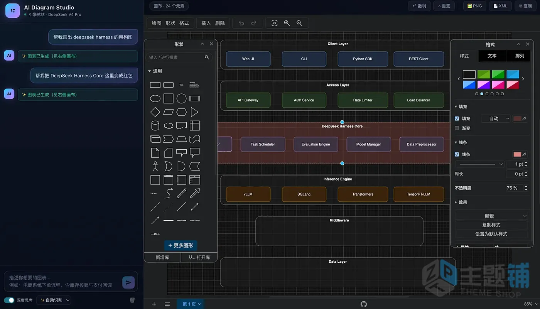This screenshot has height=309, width=540.
Task: Pick the cylinder shape from the shapes library
Action: click(155, 126)
